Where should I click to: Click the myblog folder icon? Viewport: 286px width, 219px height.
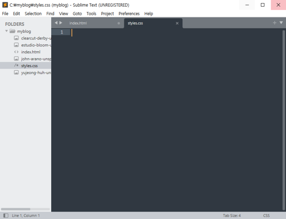click(12, 31)
